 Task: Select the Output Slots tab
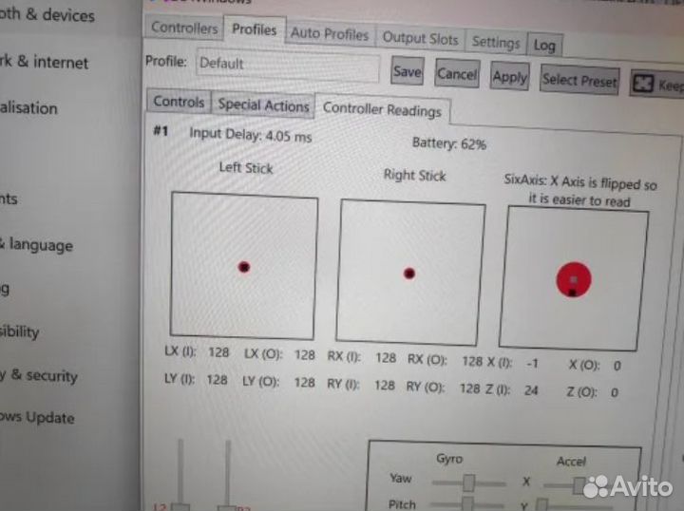pos(420,39)
